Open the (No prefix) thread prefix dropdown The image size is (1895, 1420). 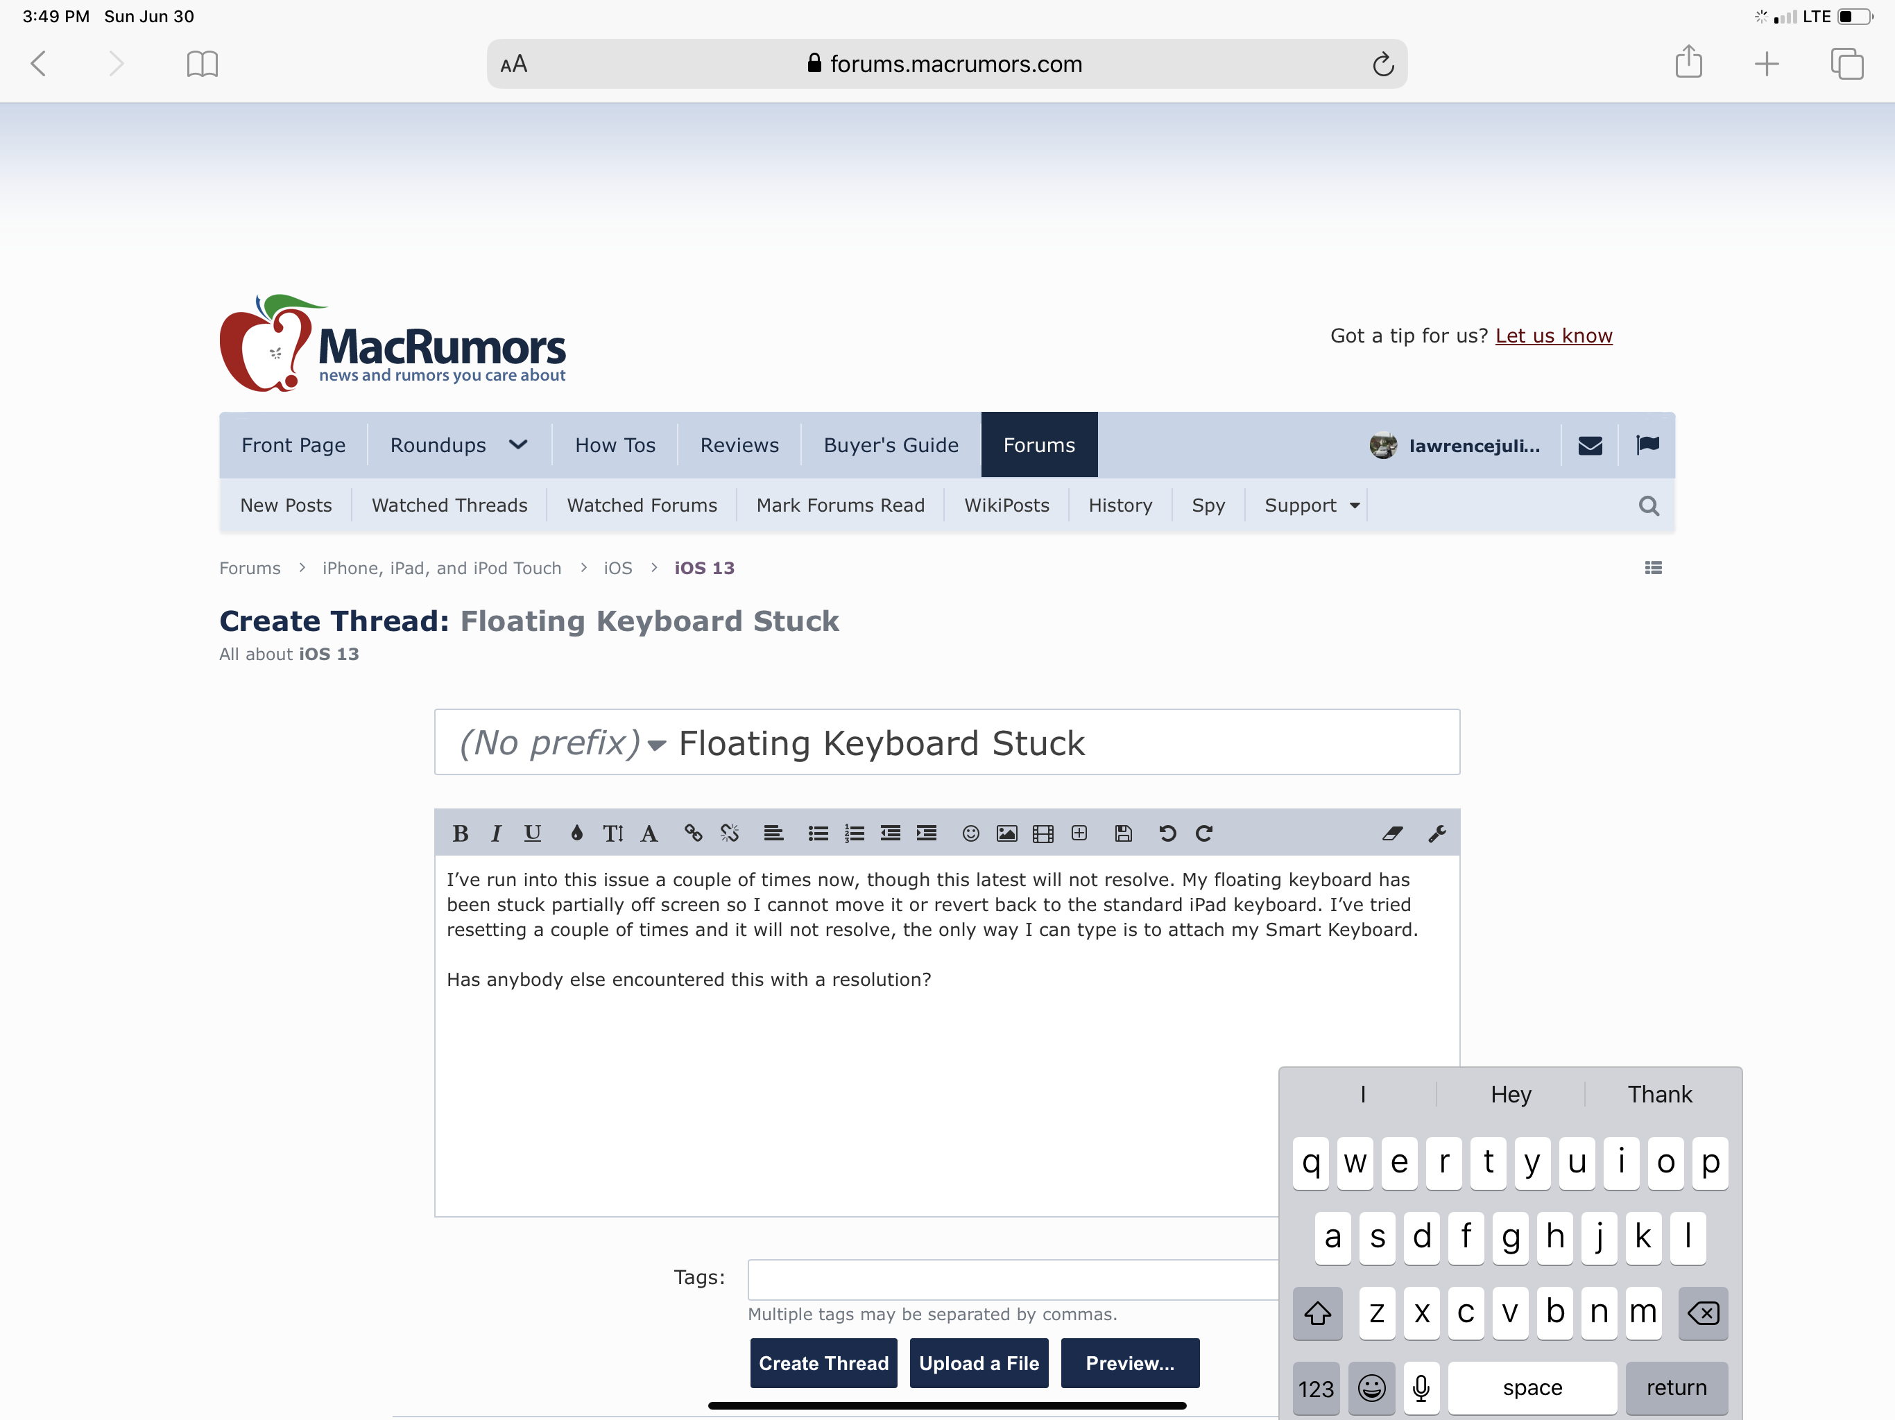pyautogui.click(x=562, y=743)
